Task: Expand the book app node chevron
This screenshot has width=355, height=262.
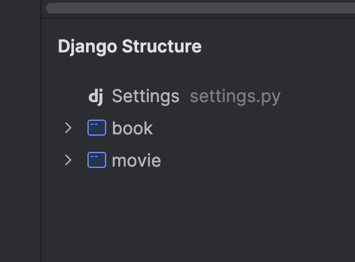Action: pos(68,128)
